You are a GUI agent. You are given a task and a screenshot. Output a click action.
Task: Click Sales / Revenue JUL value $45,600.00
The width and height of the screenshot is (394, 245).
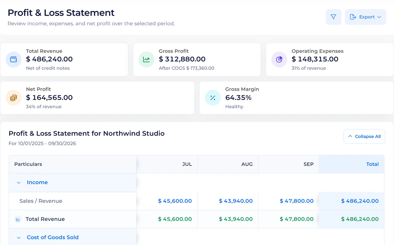tap(175, 201)
